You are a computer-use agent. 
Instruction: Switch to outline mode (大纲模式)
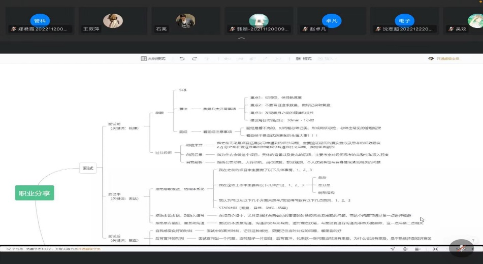pos(153,59)
